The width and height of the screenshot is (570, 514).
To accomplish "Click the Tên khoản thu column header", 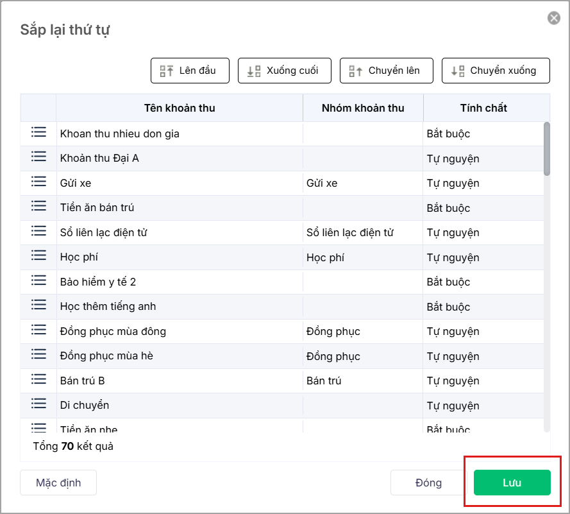I will (180, 108).
